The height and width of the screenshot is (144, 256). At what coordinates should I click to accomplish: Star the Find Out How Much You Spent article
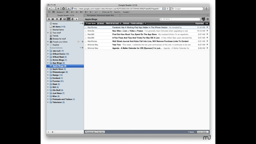[86, 34]
